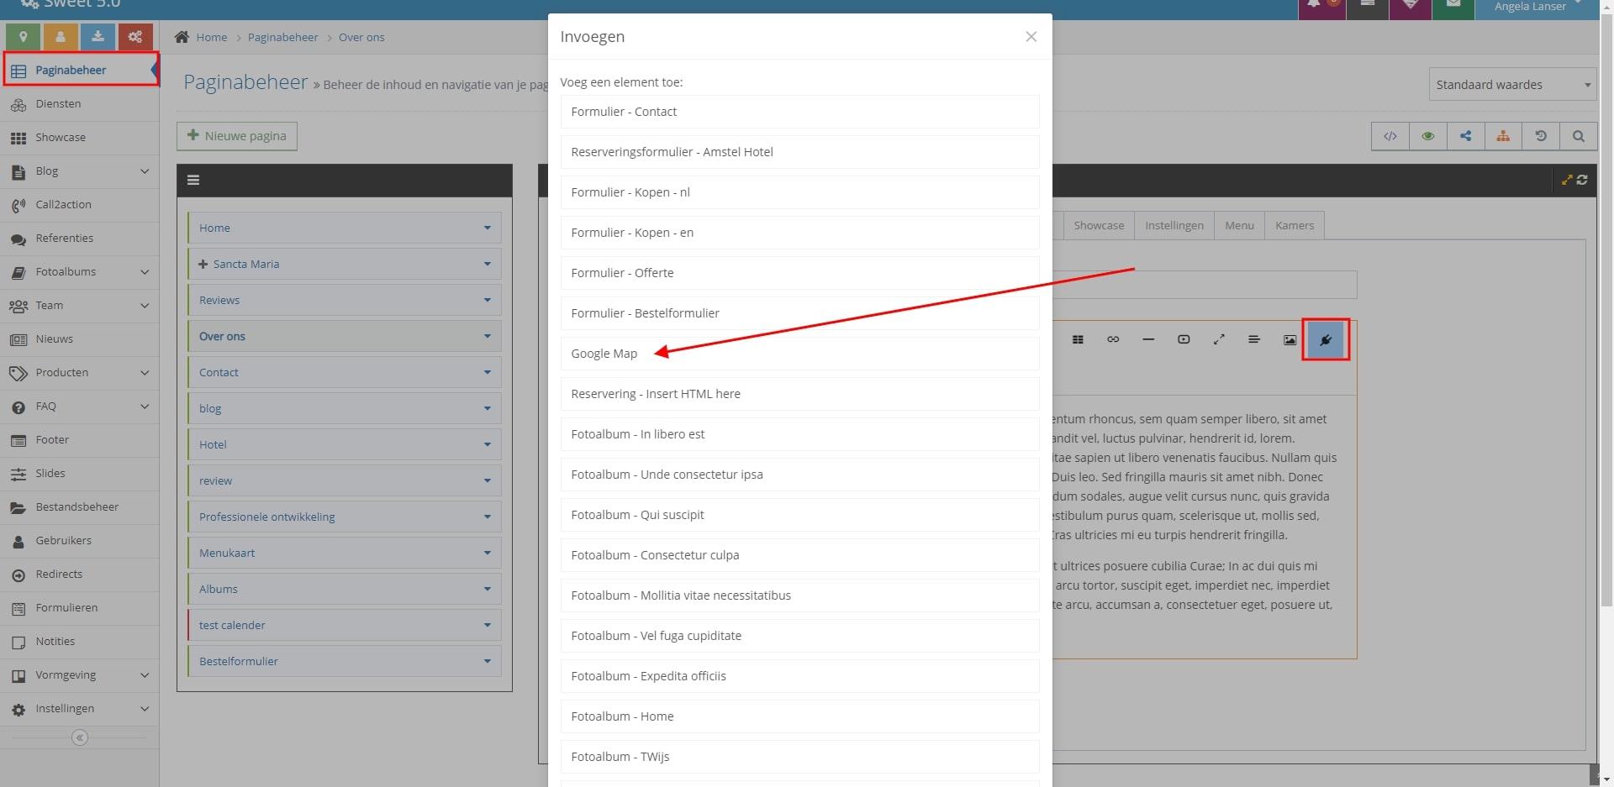Expand the Producten sidebar menu

click(80, 373)
